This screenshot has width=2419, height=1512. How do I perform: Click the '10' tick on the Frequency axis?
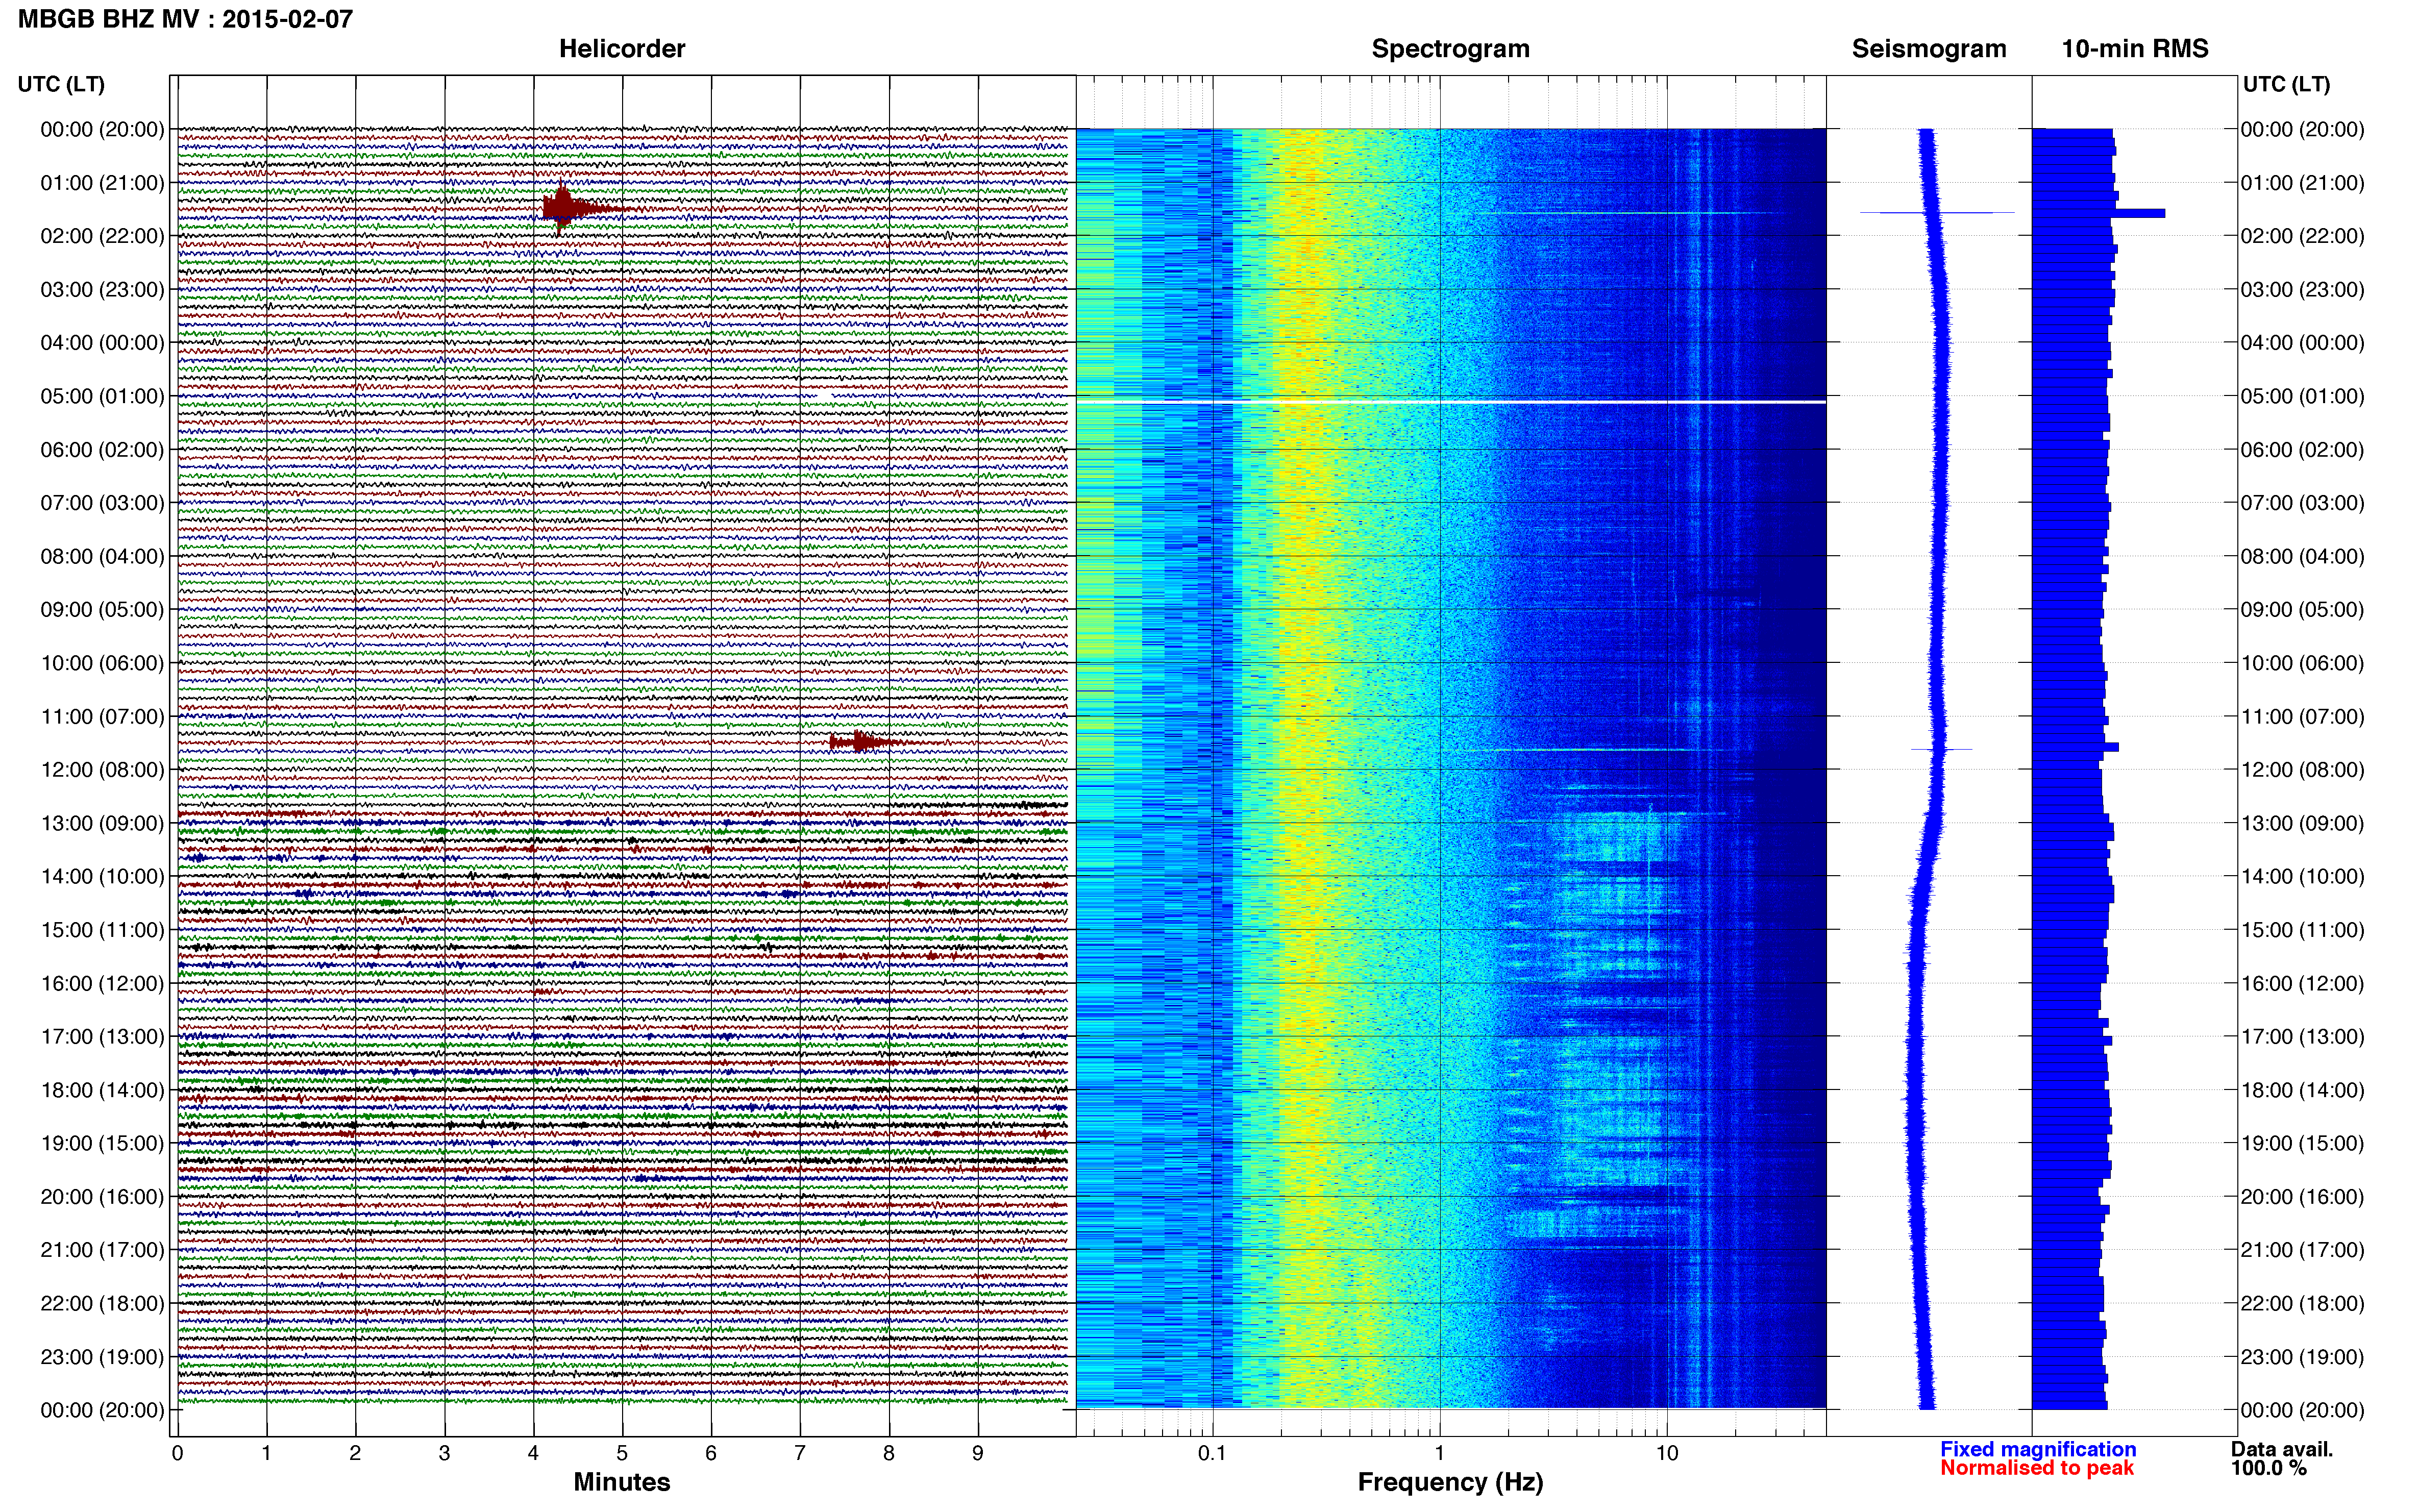(x=1667, y=1453)
